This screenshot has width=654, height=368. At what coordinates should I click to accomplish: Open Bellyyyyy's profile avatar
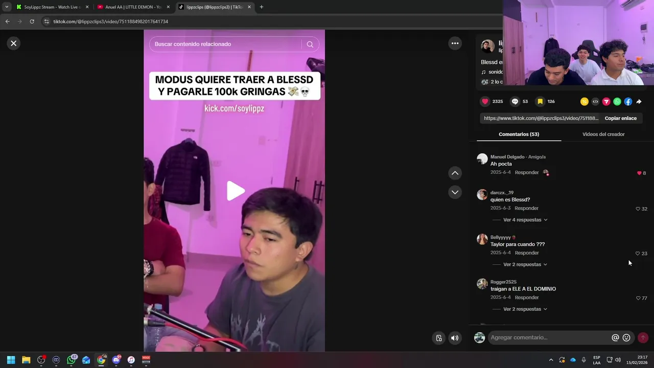pos(482,239)
